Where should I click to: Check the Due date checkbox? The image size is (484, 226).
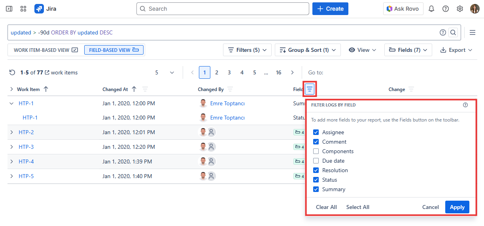(316, 161)
